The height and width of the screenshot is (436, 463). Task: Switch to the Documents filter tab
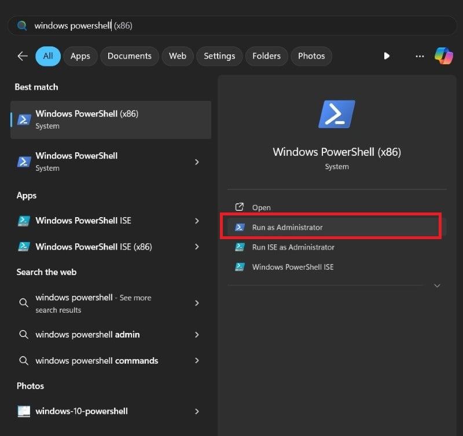[129, 56]
